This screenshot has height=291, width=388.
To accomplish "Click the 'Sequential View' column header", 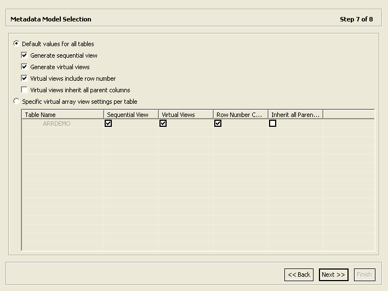I will [131, 115].
